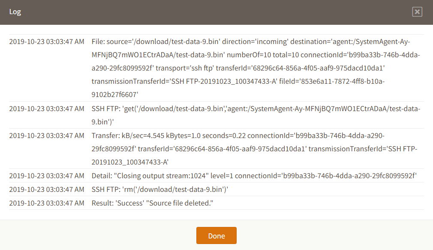Click the File entry line starting "a290-29fc8099592f' transport"
Screen dimensions: 433x250
pyautogui.click(x=238, y=68)
